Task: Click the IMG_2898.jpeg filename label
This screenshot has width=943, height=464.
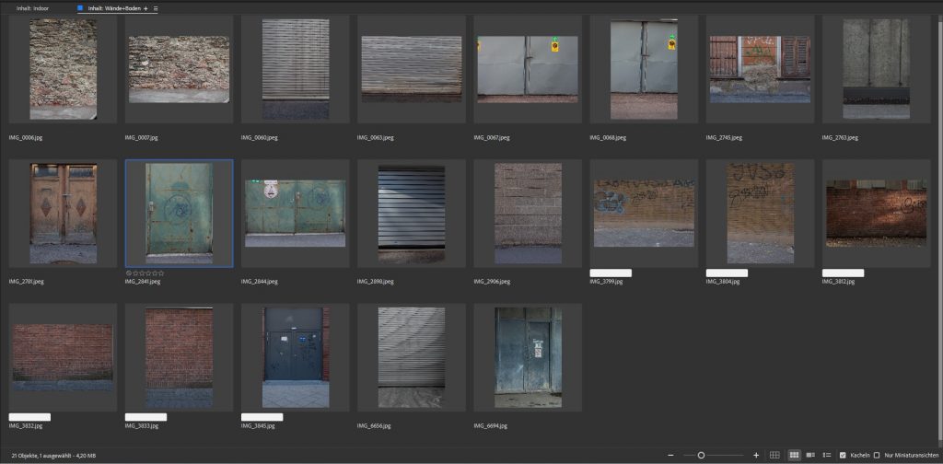Action: click(378, 282)
